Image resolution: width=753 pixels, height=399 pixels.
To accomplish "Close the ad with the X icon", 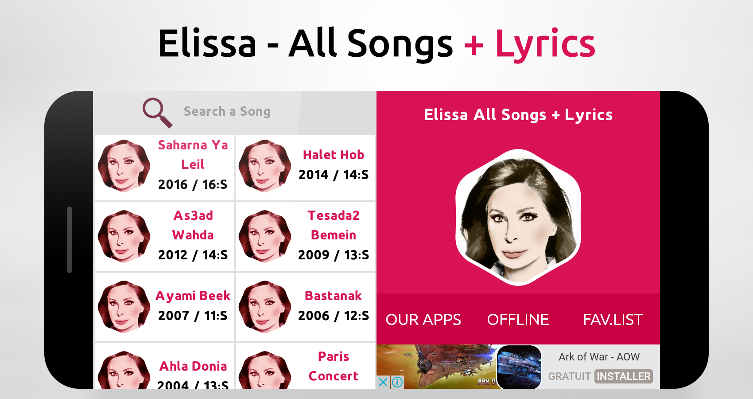I will click(383, 382).
